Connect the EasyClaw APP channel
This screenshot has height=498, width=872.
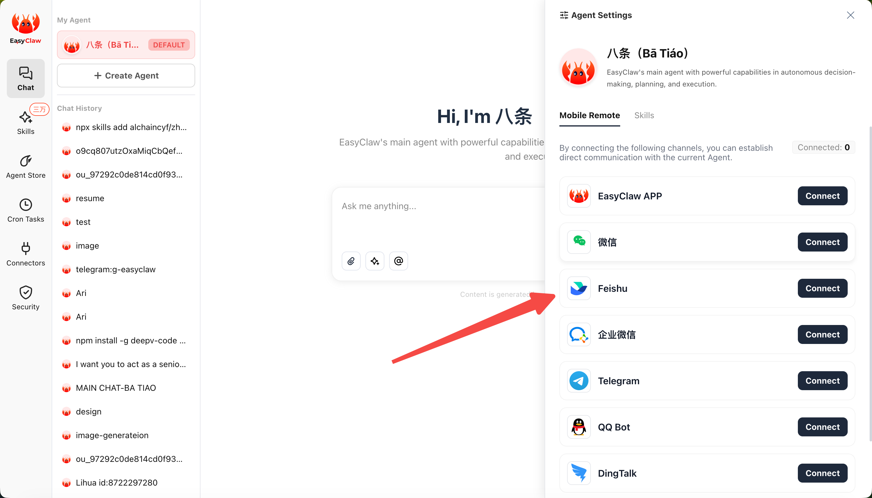[822, 196]
